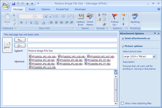This screenshot has height=108, width=162.
Task: Enable Show when attaching files checkbox
Action: tap(122, 103)
